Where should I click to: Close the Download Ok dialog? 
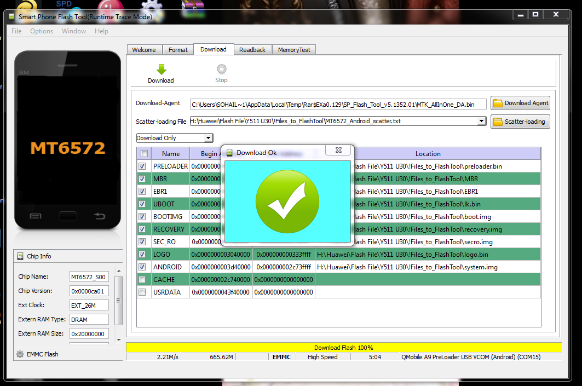(x=338, y=150)
